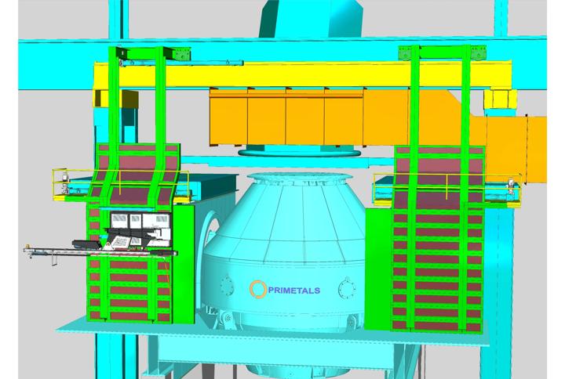The height and width of the screenshot is (379, 565).
Task: Pick the orange segmented hood below the beam
Action: tap(286, 116)
